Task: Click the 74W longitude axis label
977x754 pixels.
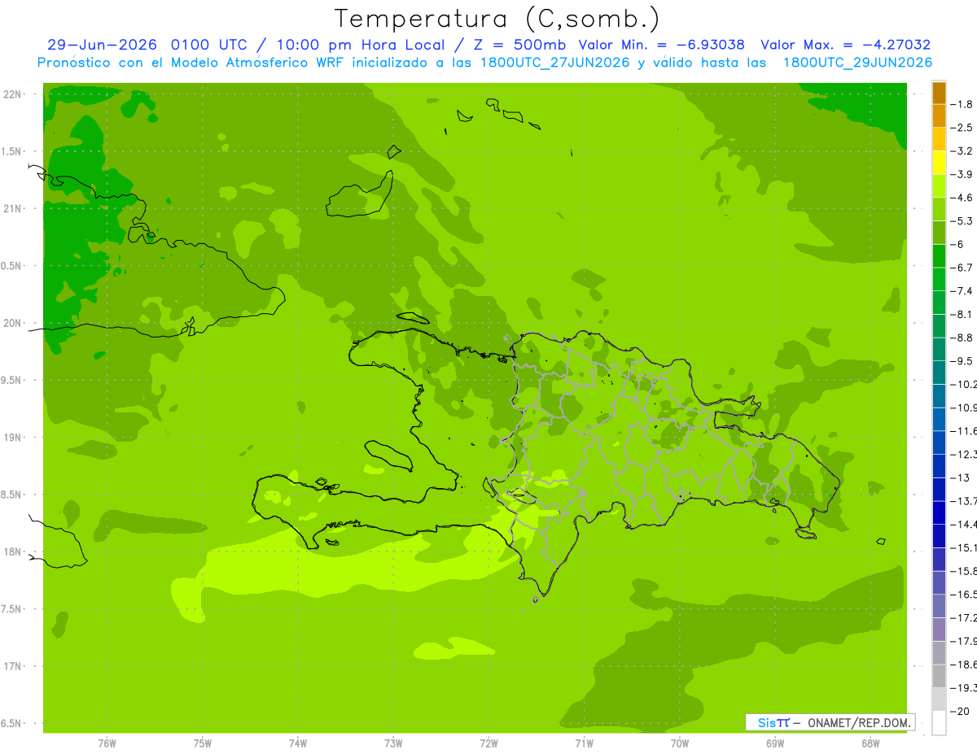Action: (298, 743)
